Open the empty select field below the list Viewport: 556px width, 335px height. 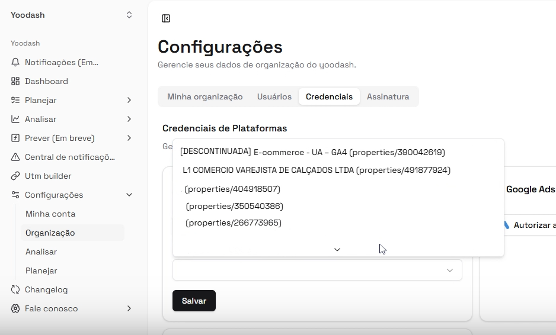(317, 270)
